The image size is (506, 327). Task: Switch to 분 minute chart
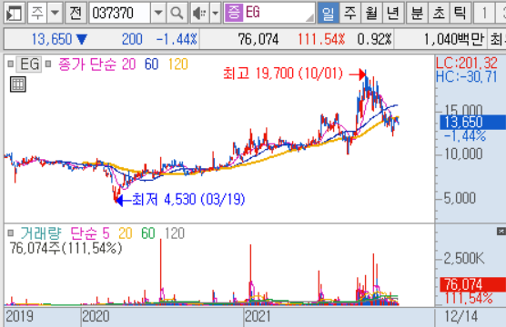[417, 14]
